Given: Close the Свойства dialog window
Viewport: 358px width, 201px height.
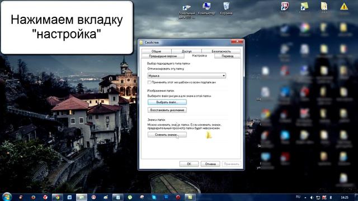Looking at the screenshot, I should [x=237, y=41].
